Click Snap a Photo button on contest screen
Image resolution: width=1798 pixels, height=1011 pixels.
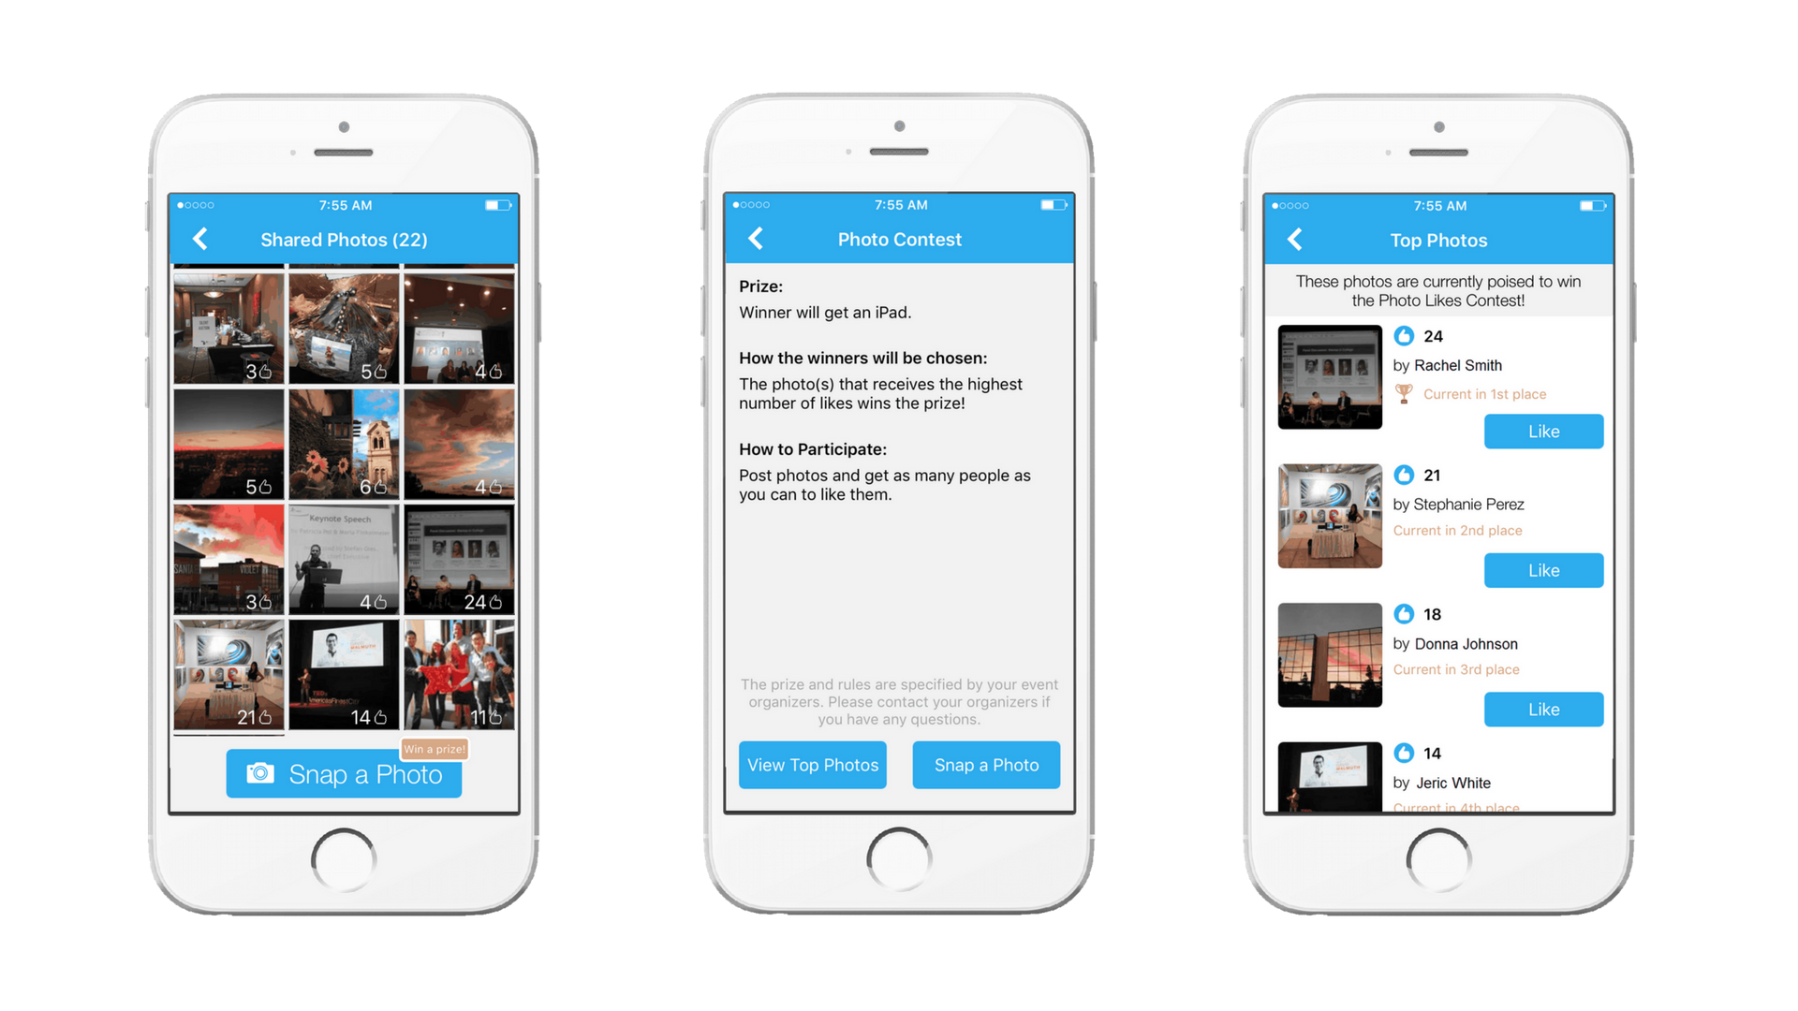pos(985,764)
